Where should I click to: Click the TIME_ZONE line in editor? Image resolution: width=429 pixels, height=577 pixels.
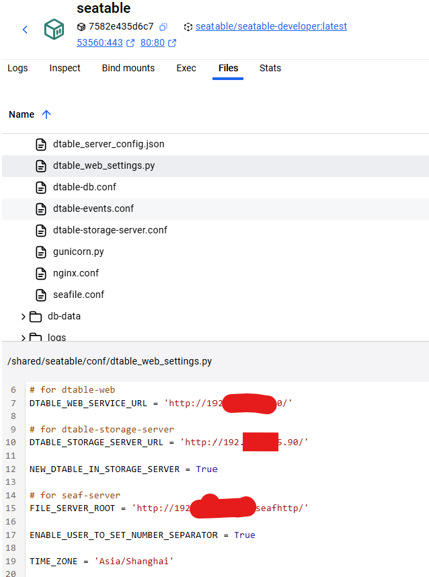click(x=101, y=561)
